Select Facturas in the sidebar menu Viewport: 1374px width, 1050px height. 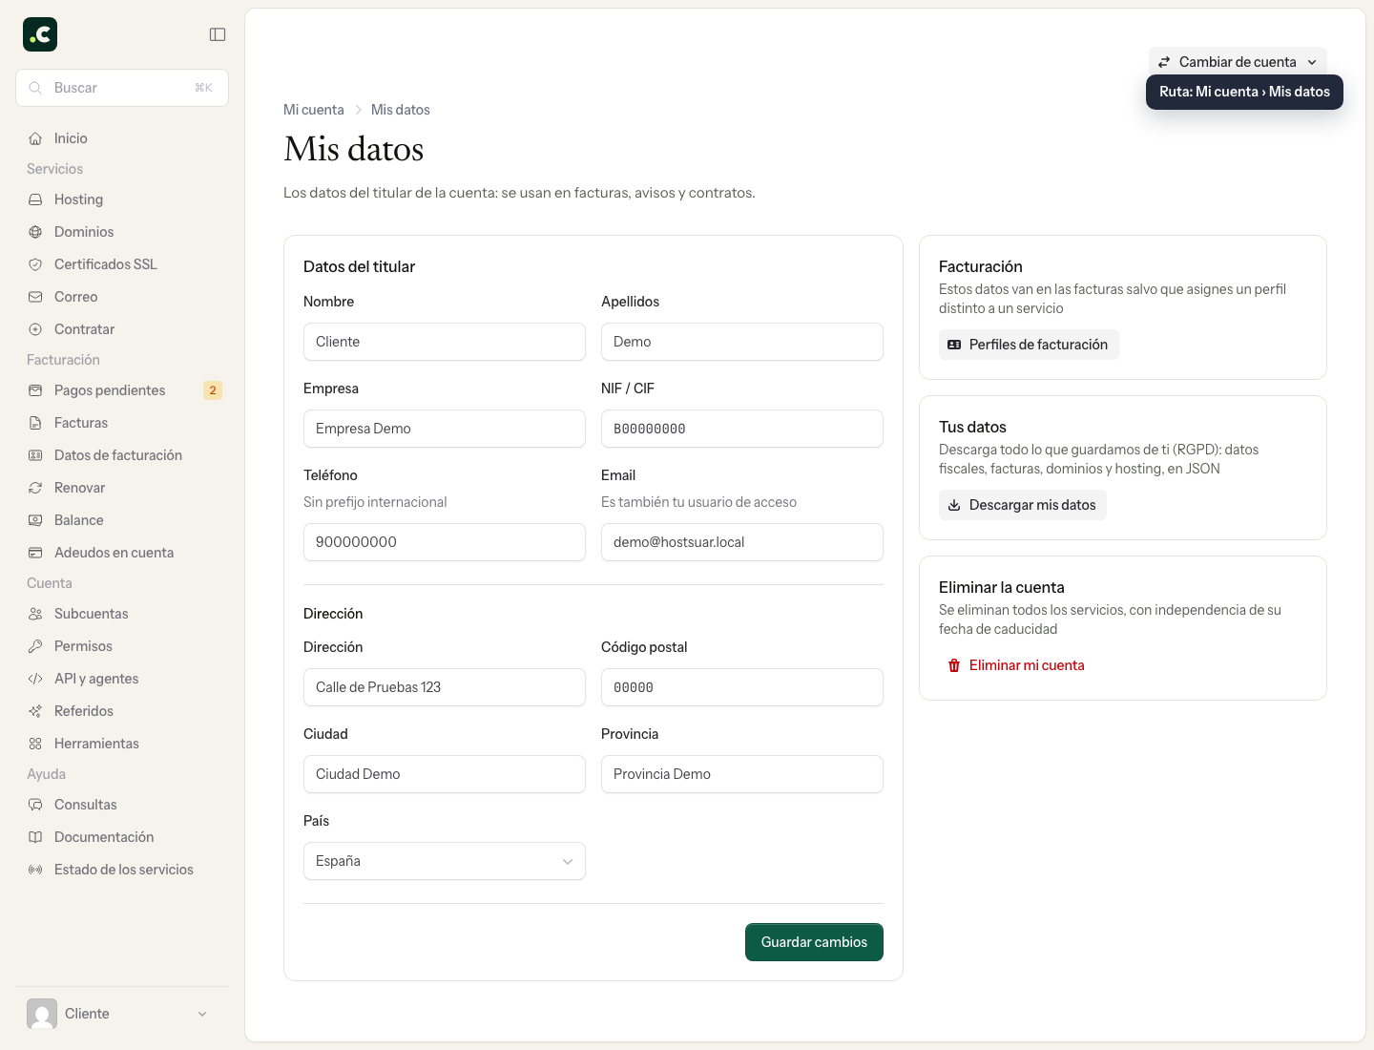tap(122, 423)
